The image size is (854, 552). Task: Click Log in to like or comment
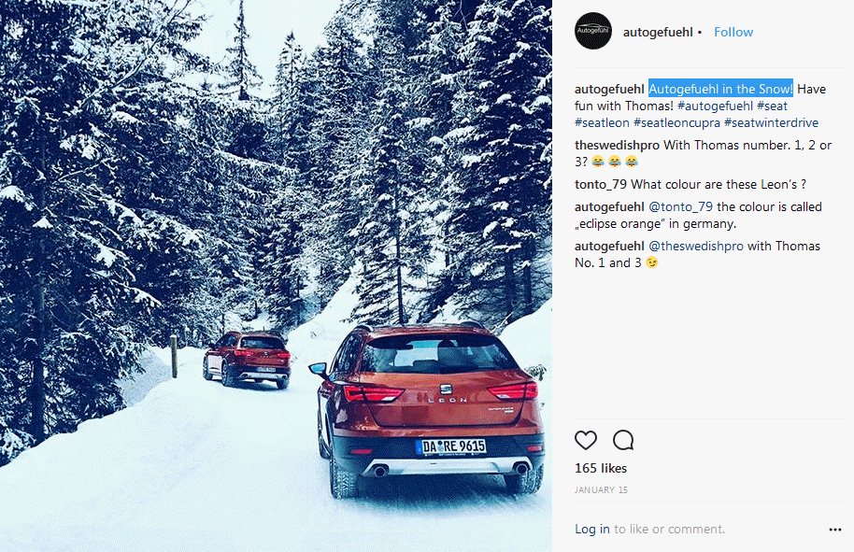coord(592,530)
